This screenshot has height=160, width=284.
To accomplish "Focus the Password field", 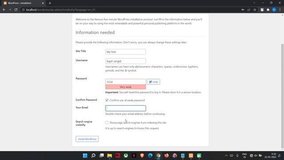I will (x=126, y=82).
